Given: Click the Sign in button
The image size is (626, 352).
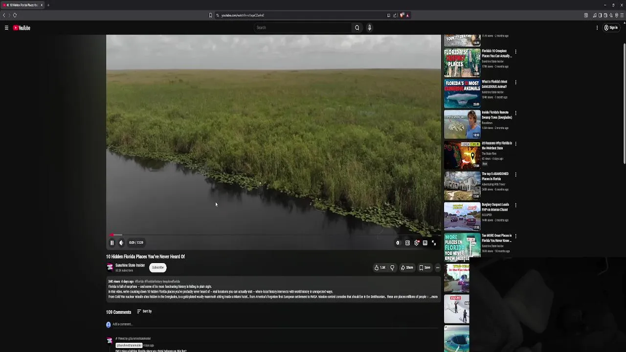Looking at the screenshot, I should point(611,28).
